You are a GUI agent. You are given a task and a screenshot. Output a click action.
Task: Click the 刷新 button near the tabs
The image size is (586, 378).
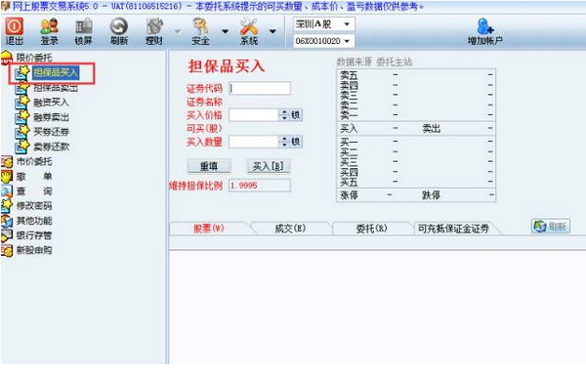pos(551,227)
